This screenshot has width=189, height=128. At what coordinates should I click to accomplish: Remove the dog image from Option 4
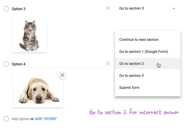(62, 75)
